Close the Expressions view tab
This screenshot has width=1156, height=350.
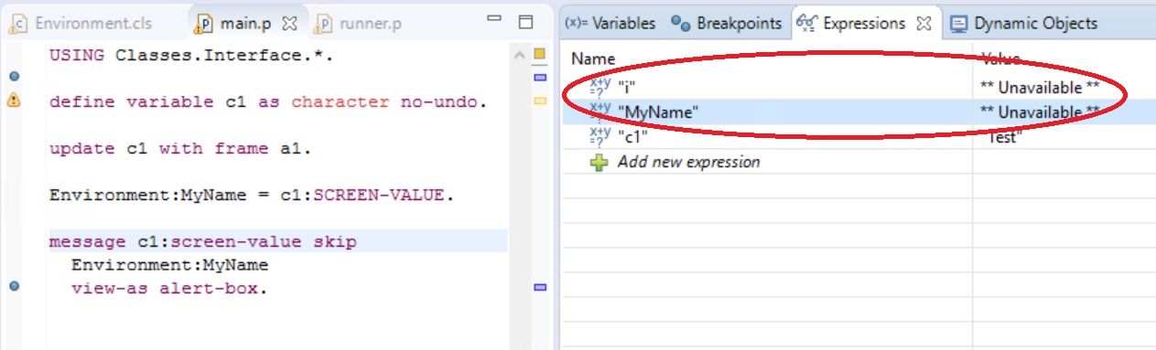click(x=924, y=23)
